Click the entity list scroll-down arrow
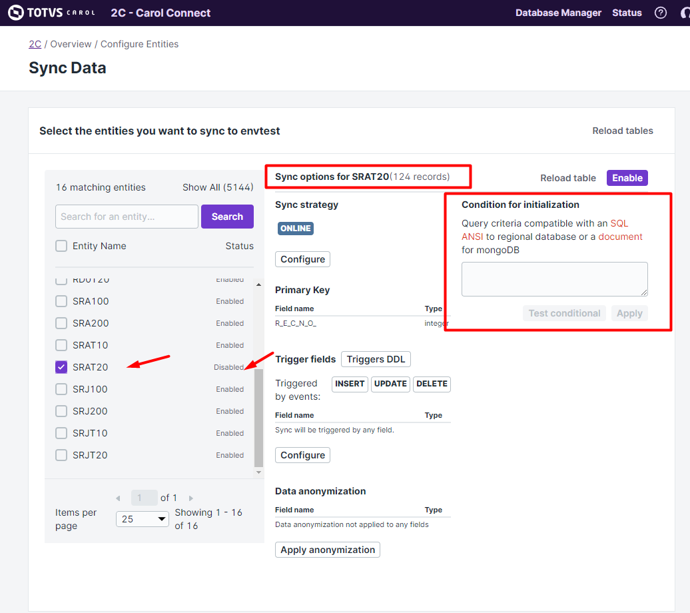 (259, 472)
